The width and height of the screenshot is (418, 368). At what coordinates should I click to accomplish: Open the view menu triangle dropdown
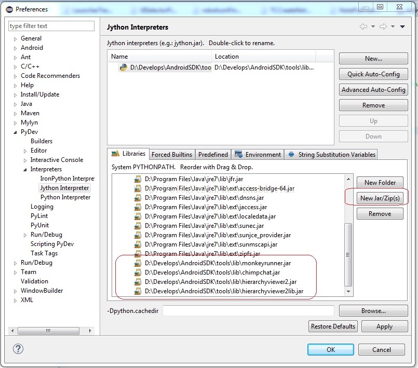[402, 26]
